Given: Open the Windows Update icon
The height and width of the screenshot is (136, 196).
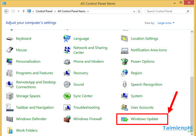Looking at the screenshot, I should pyautogui.click(x=124, y=119).
